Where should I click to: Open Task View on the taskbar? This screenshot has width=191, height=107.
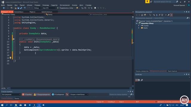[x=11, y=105]
